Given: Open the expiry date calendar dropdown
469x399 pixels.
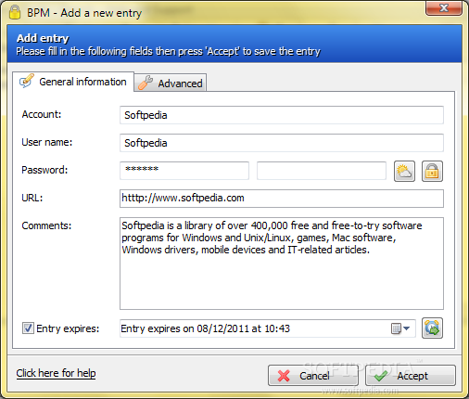Looking at the screenshot, I should click(400, 328).
